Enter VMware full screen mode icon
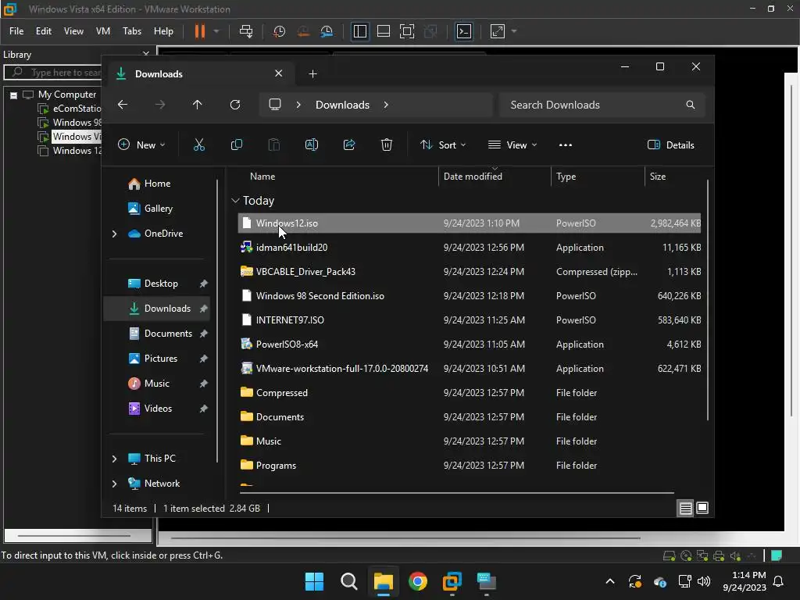Screen dimensions: 800x600 pyautogui.click(x=406, y=31)
